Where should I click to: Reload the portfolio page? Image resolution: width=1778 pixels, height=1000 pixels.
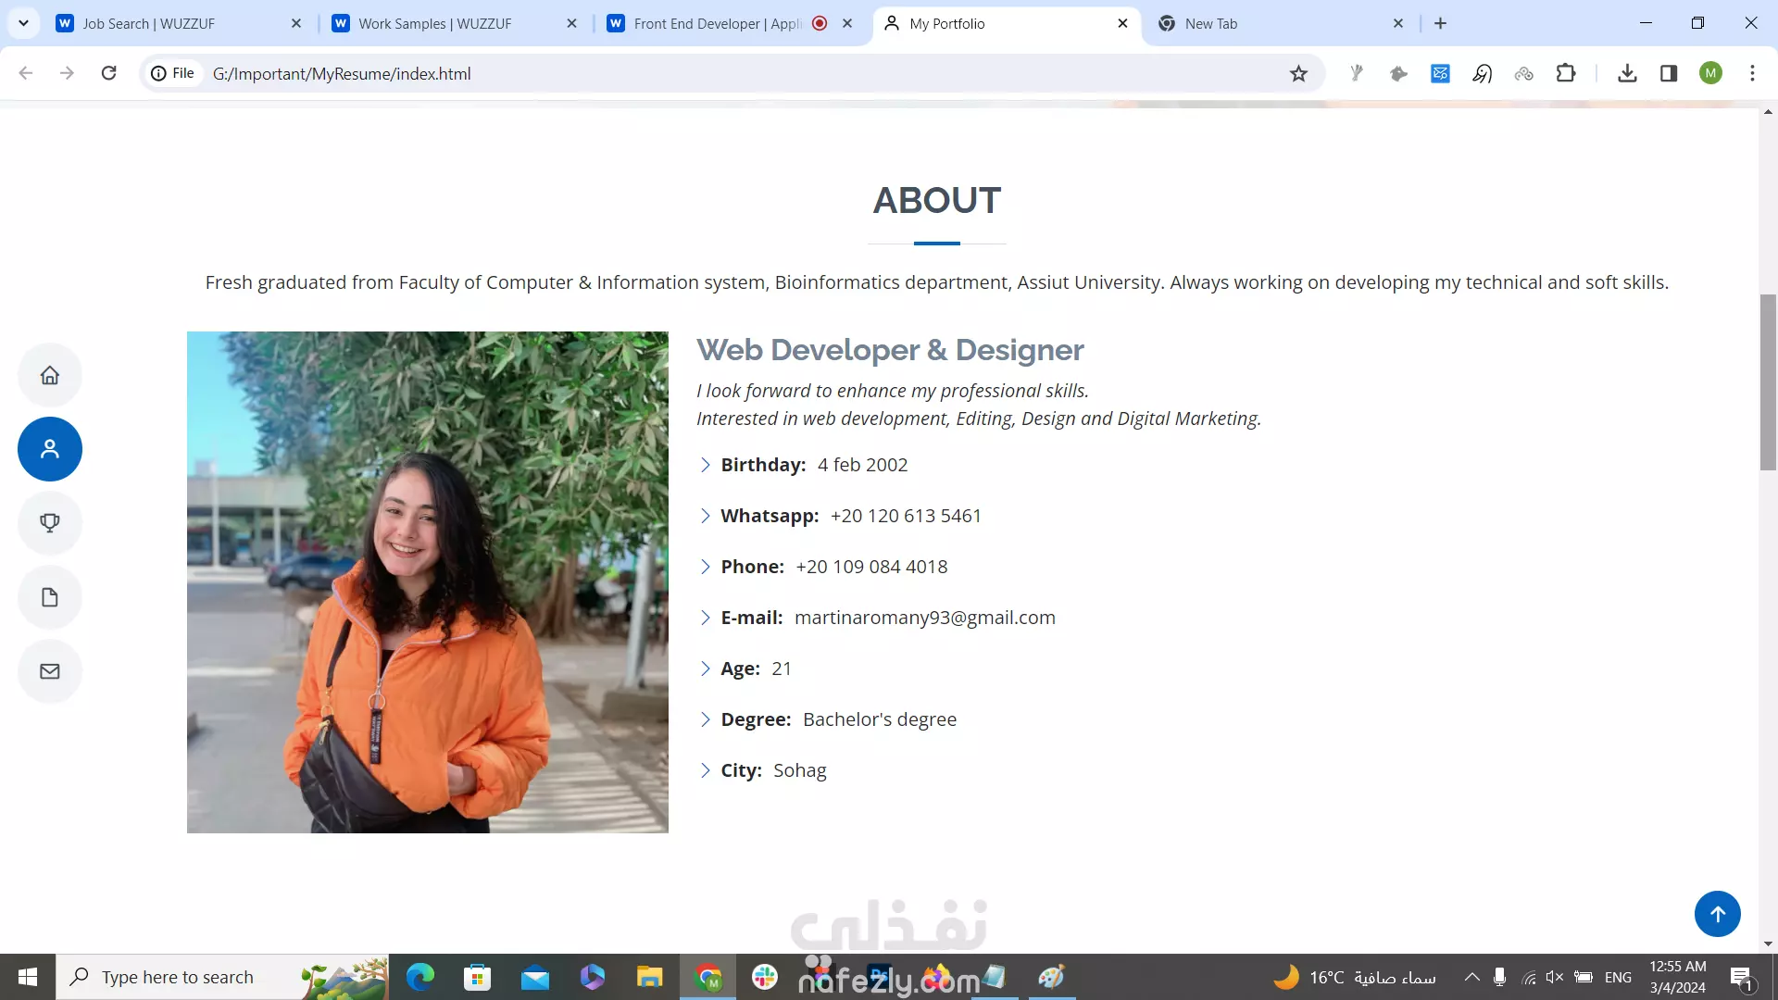click(108, 73)
